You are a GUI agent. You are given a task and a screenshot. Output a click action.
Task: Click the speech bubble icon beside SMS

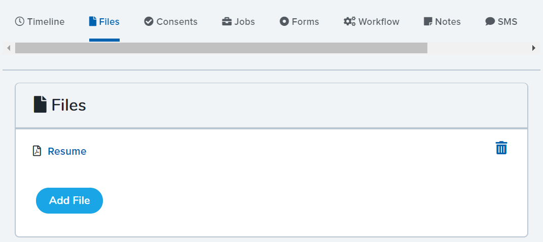click(x=490, y=21)
